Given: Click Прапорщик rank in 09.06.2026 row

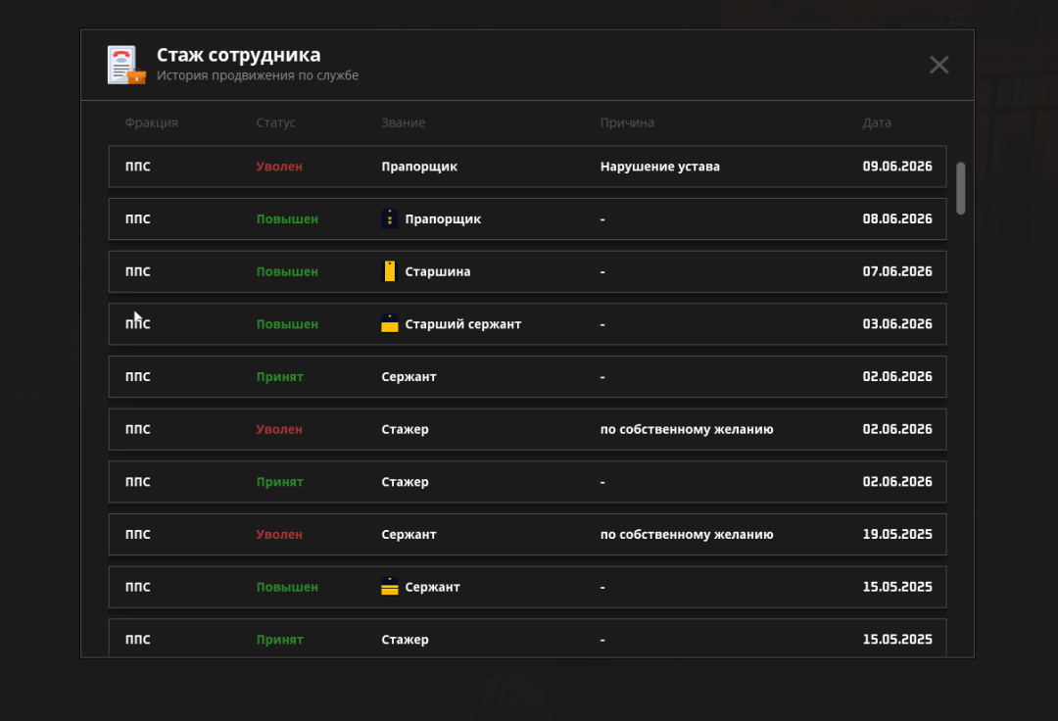Looking at the screenshot, I should point(419,167).
